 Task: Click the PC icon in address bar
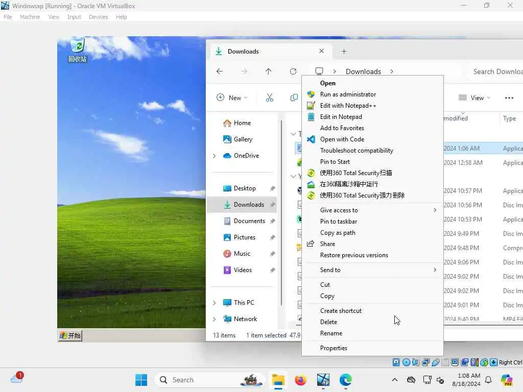[319, 71]
